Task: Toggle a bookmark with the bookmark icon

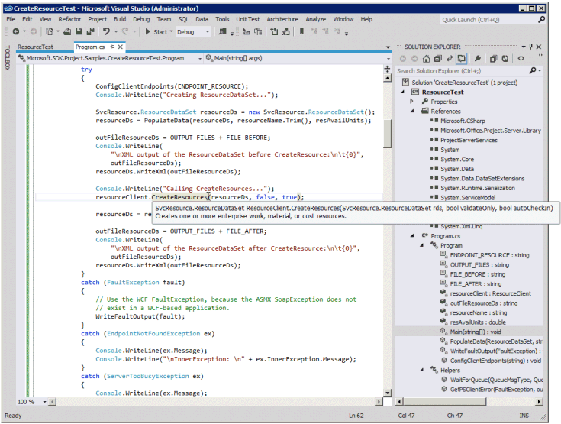Action: (x=302, y=31)
